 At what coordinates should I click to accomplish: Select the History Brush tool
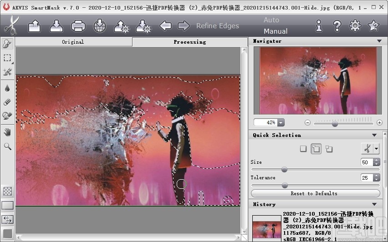(x=7, y=116)
